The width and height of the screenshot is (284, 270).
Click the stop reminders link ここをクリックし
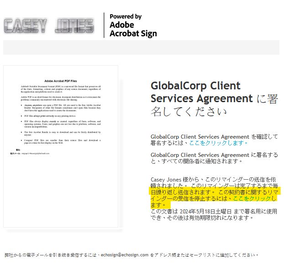pyautogui.click(x=255, y=198)
